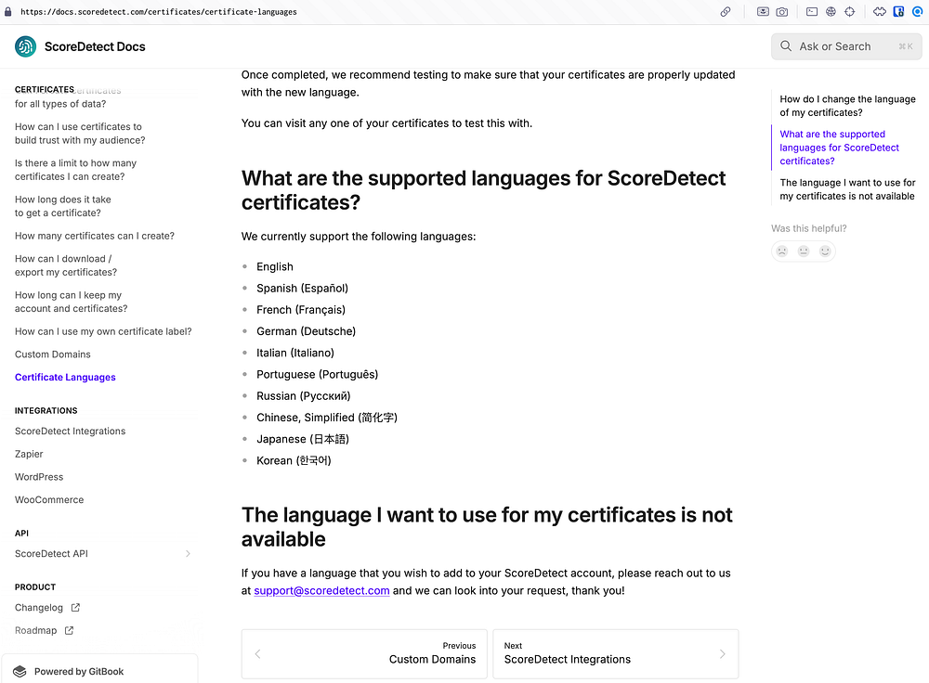Rate page with the happy face icon
This screenshot has height=683, width=929.
tap(825, 251)
